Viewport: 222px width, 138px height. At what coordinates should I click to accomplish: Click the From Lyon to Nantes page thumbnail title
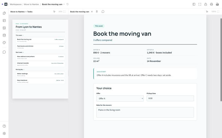29,27
